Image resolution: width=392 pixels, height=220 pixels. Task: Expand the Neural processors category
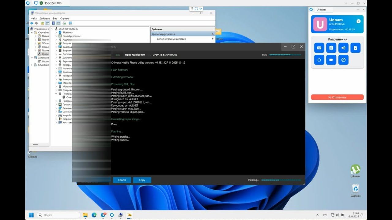(x=56, y=36)
